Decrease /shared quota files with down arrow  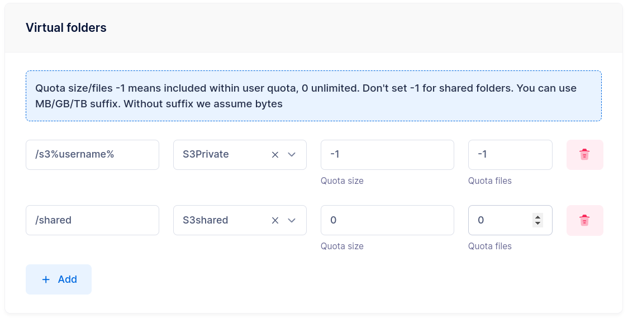tap(537, 224)
